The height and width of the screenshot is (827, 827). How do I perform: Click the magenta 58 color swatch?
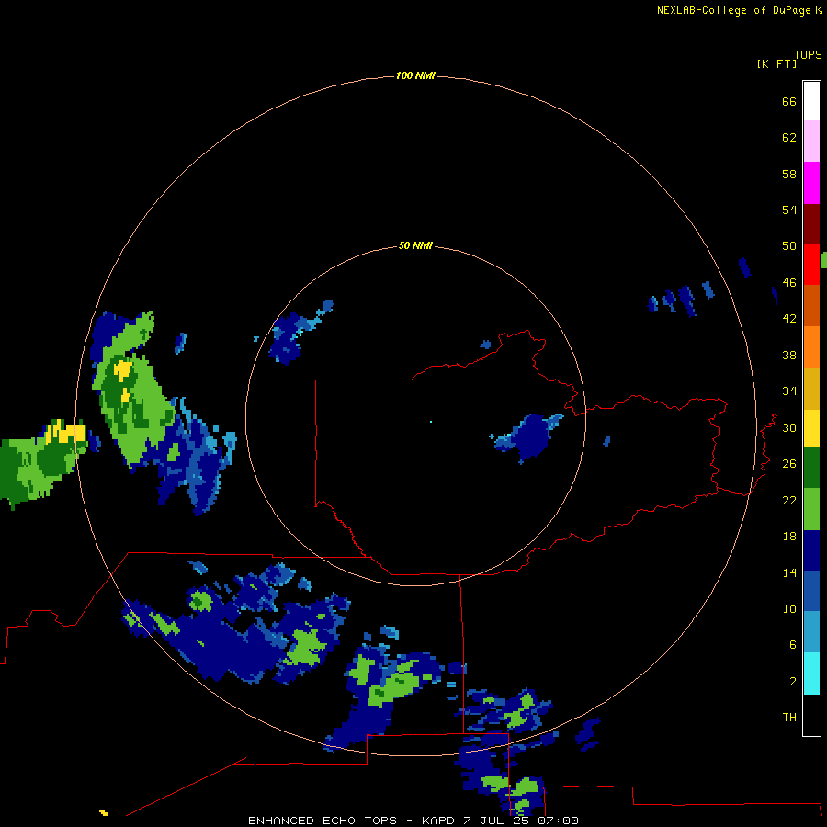tap(811, 183)
